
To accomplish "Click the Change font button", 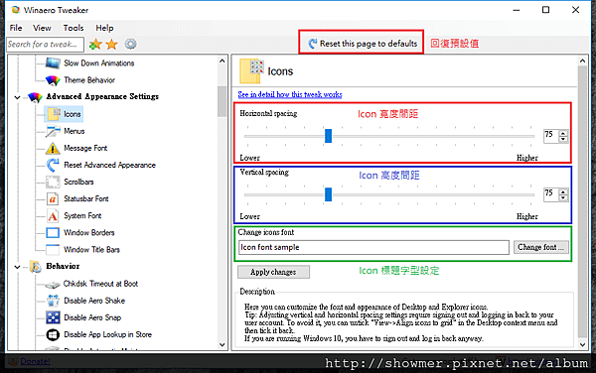I will (541, 247).
